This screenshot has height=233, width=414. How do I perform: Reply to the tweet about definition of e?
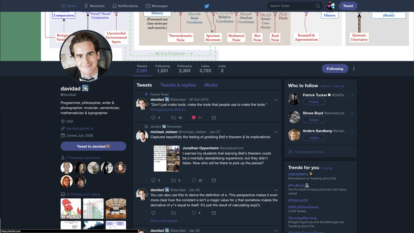tap(153, 213)
